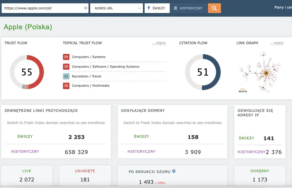This screenshot has width=292, height=188.
Task: Click the LIVE label
Action: click(x=27, y=171)
